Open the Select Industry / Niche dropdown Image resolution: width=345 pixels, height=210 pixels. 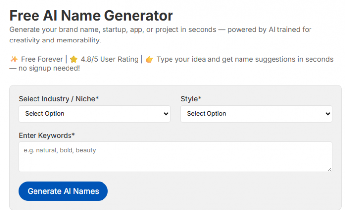pos(94,114)
